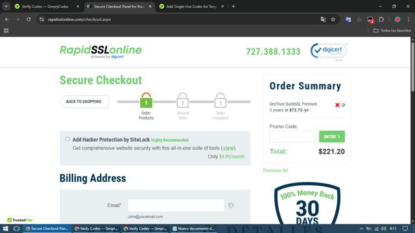Open Chrome three-dot menu
This screenshot has width=415, height=233.
(x=409, y=19)
